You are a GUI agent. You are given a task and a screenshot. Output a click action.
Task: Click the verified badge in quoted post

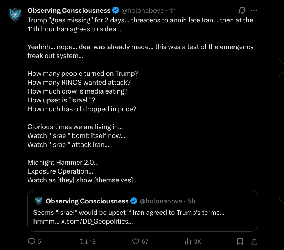tap(134, 201)
